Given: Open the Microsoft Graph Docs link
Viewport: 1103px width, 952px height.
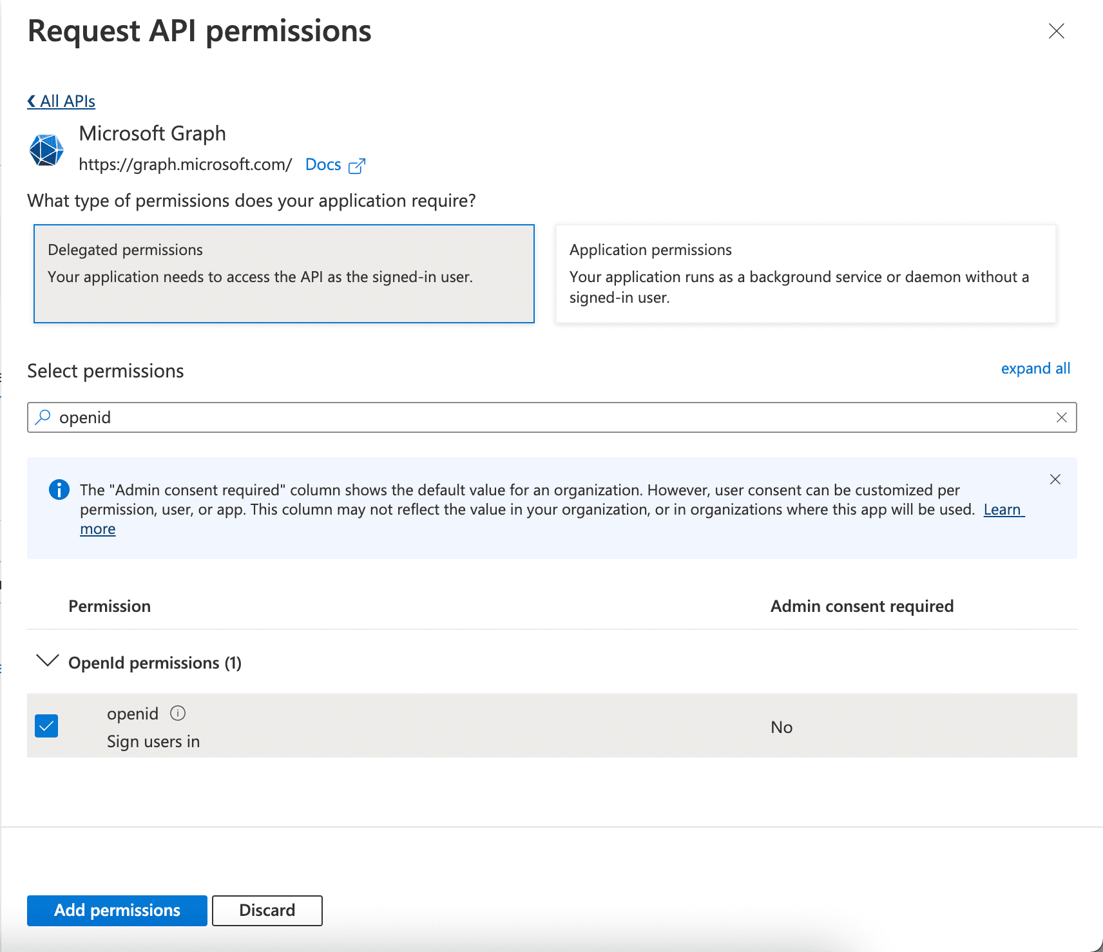Looking at the screenshot, I should point(323,165).
